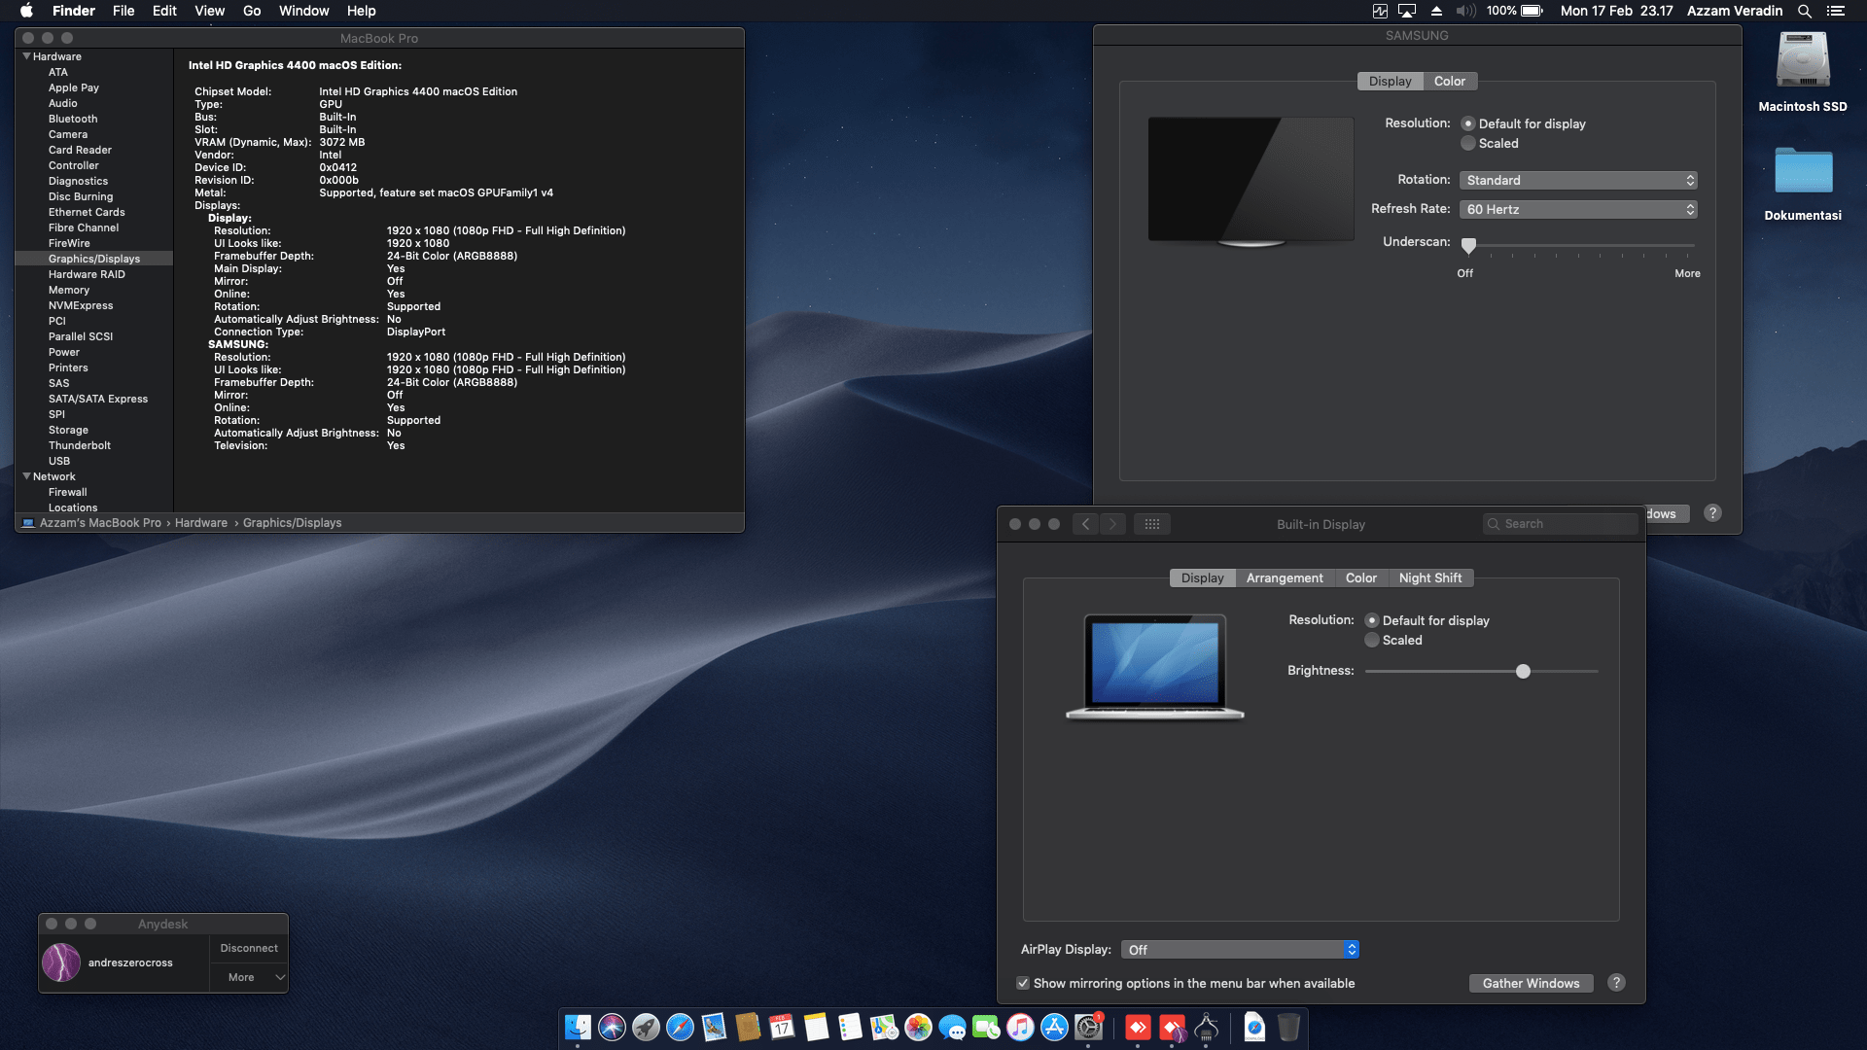Open Dokumentasi folder on desktop
Screen dimensions: 1867x1050
click(1803, 183)
